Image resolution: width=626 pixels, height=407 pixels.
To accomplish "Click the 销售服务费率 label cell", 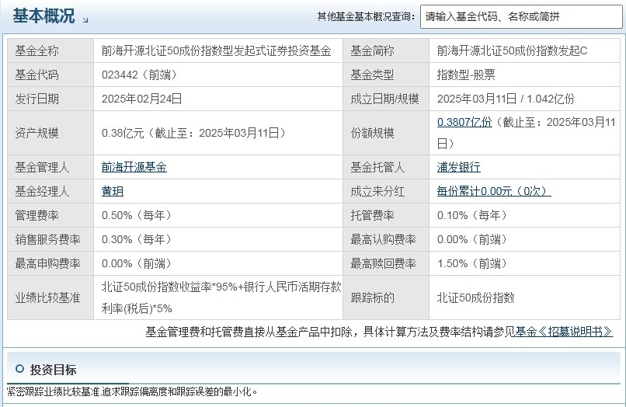I will pos(50,239).
